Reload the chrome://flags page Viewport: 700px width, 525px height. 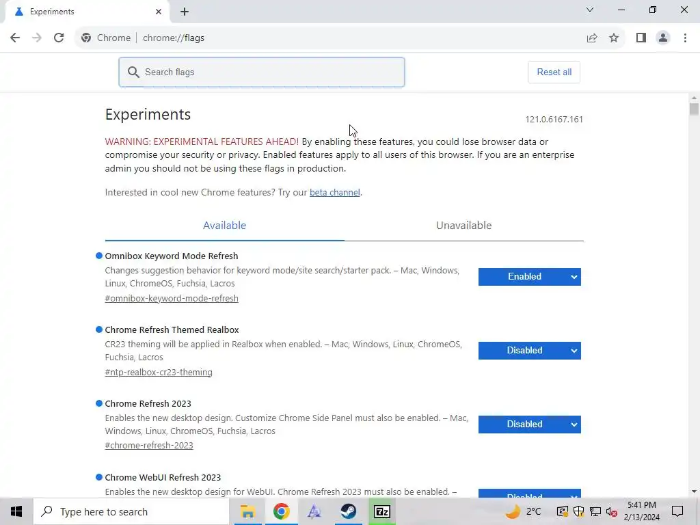pos(59,38)
